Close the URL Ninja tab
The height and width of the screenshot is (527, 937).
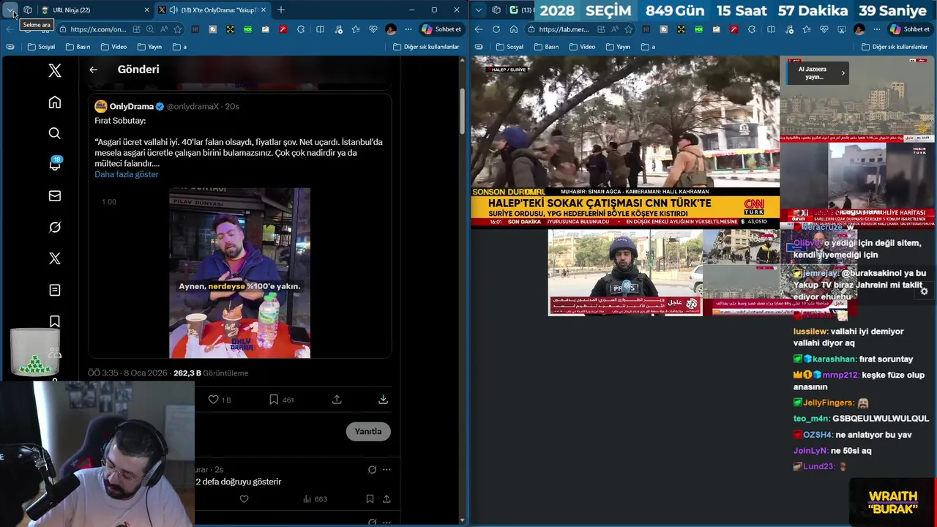pos(146,10)
